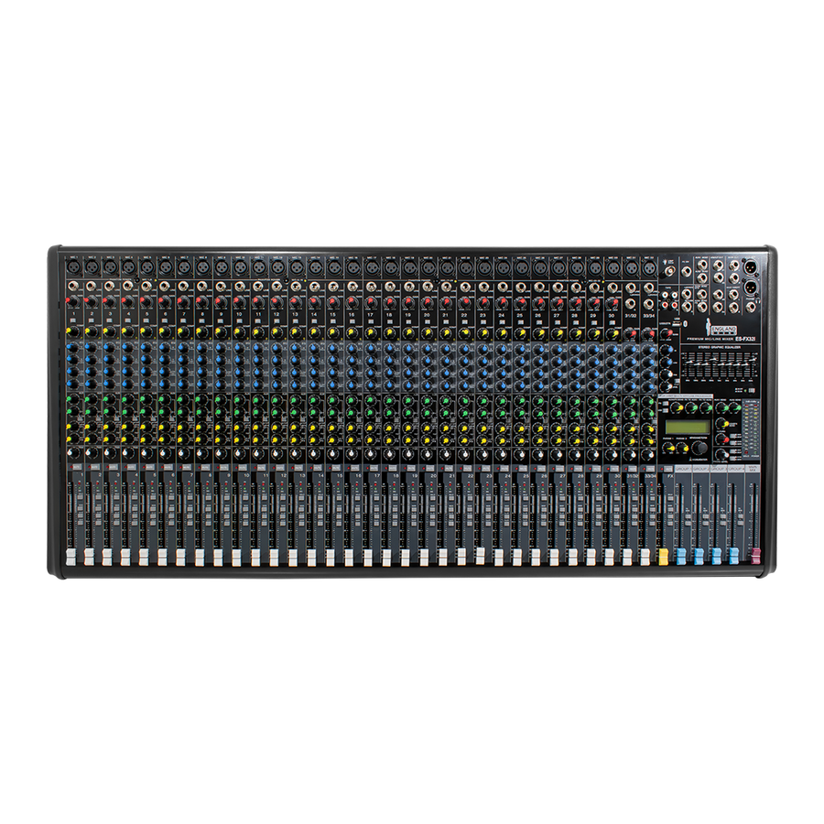This screenshot has height=824, width=824.
Task: Click the green LCD effects display
Action: tap(688, 428)
